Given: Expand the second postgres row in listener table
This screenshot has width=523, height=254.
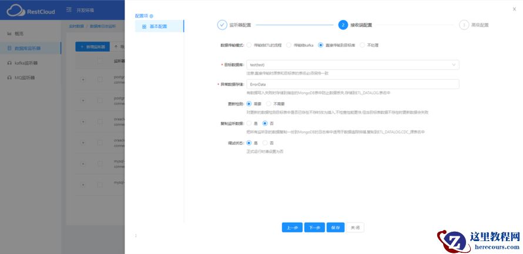Looking at the screenshot, I should [83, 100].
